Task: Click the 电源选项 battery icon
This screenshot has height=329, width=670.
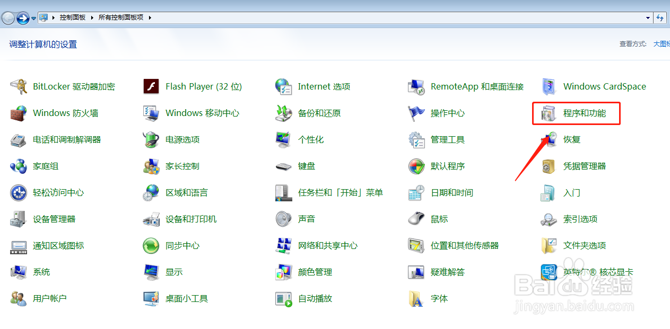Action: click(x=151, y=139)
